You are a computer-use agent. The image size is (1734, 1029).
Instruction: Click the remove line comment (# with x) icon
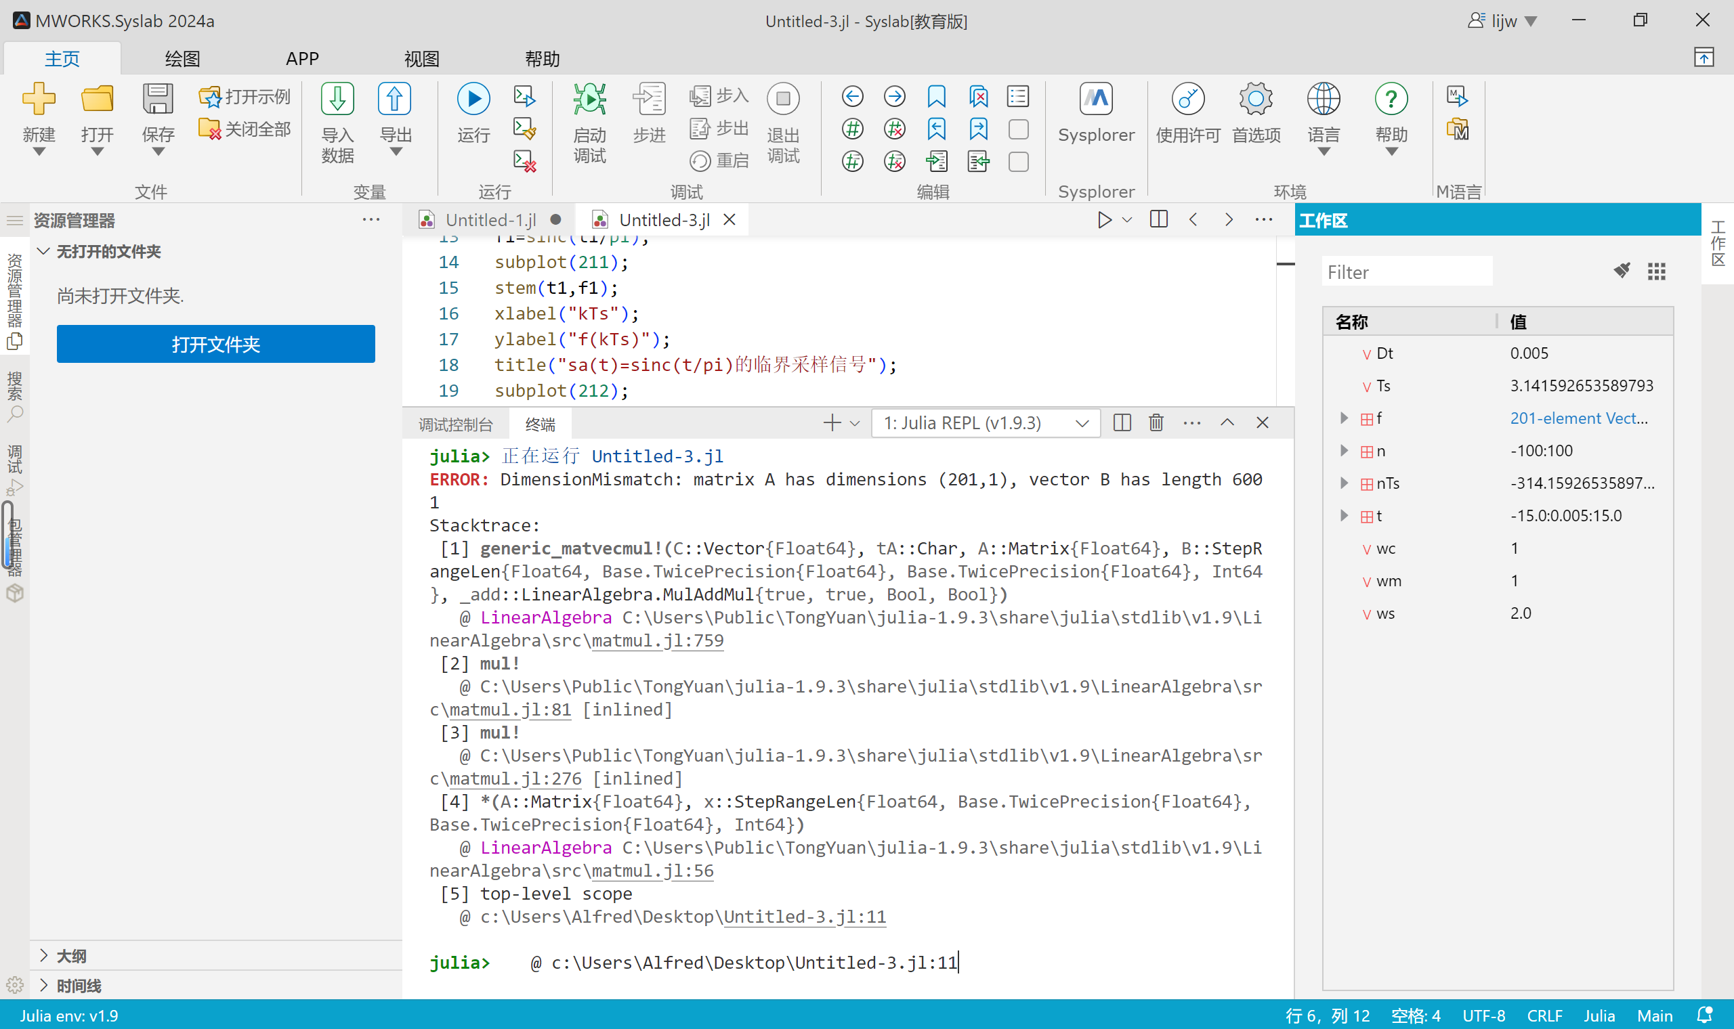(x=895, y=129)
